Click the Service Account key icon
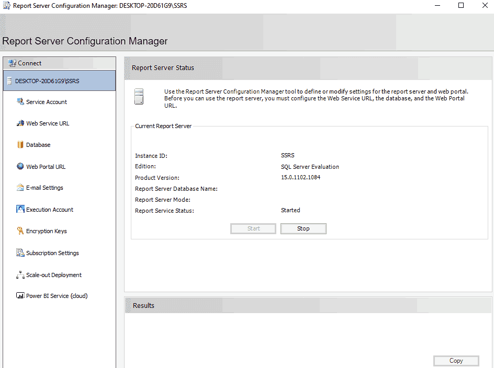The width and height of the screenshot is (494, 368). tap(20, 102)
